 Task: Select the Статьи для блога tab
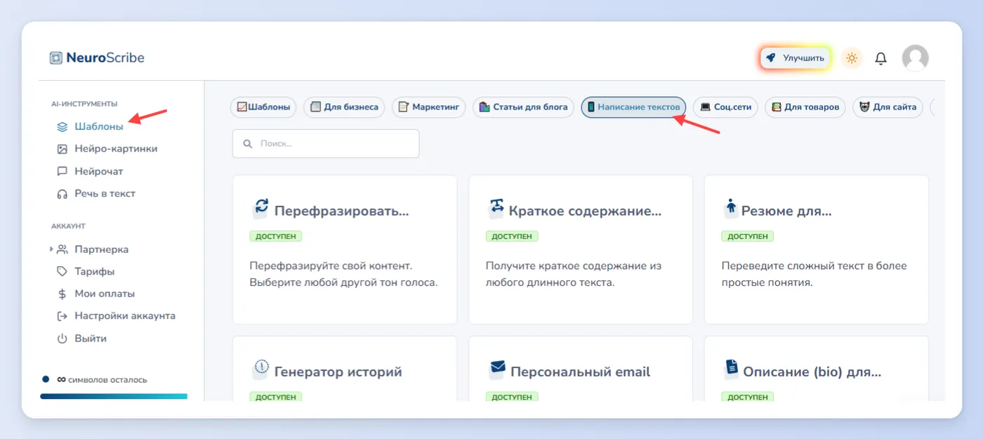click(x=523, y=107)
